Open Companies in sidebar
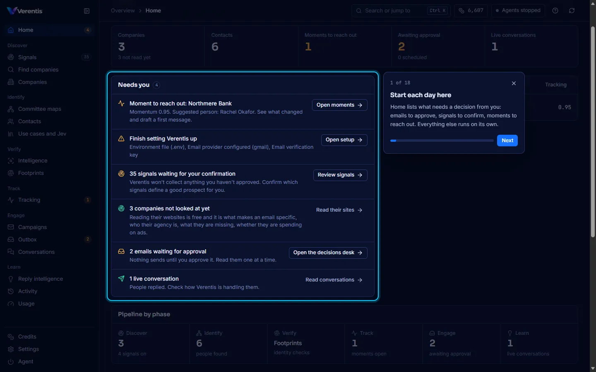This screenshot has height=372, width=596. [50, 82]
